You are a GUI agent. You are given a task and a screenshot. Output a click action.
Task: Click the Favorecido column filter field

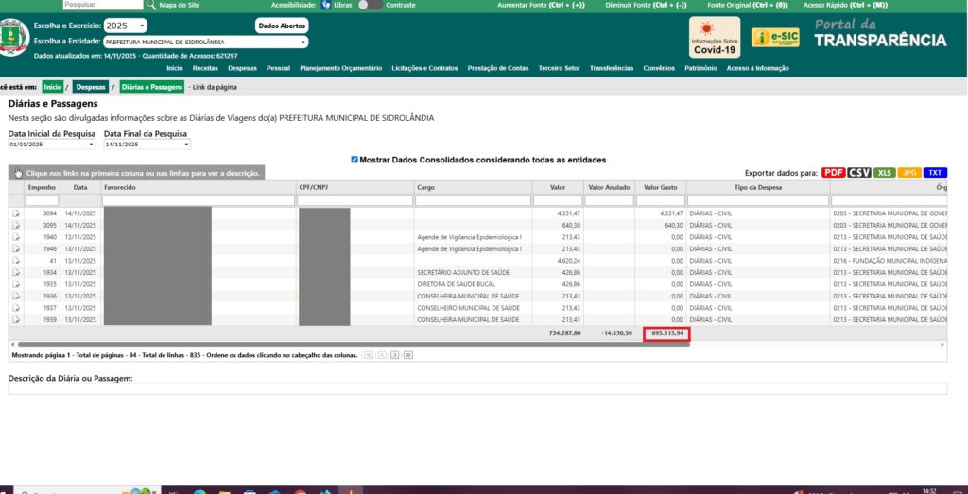198,200
